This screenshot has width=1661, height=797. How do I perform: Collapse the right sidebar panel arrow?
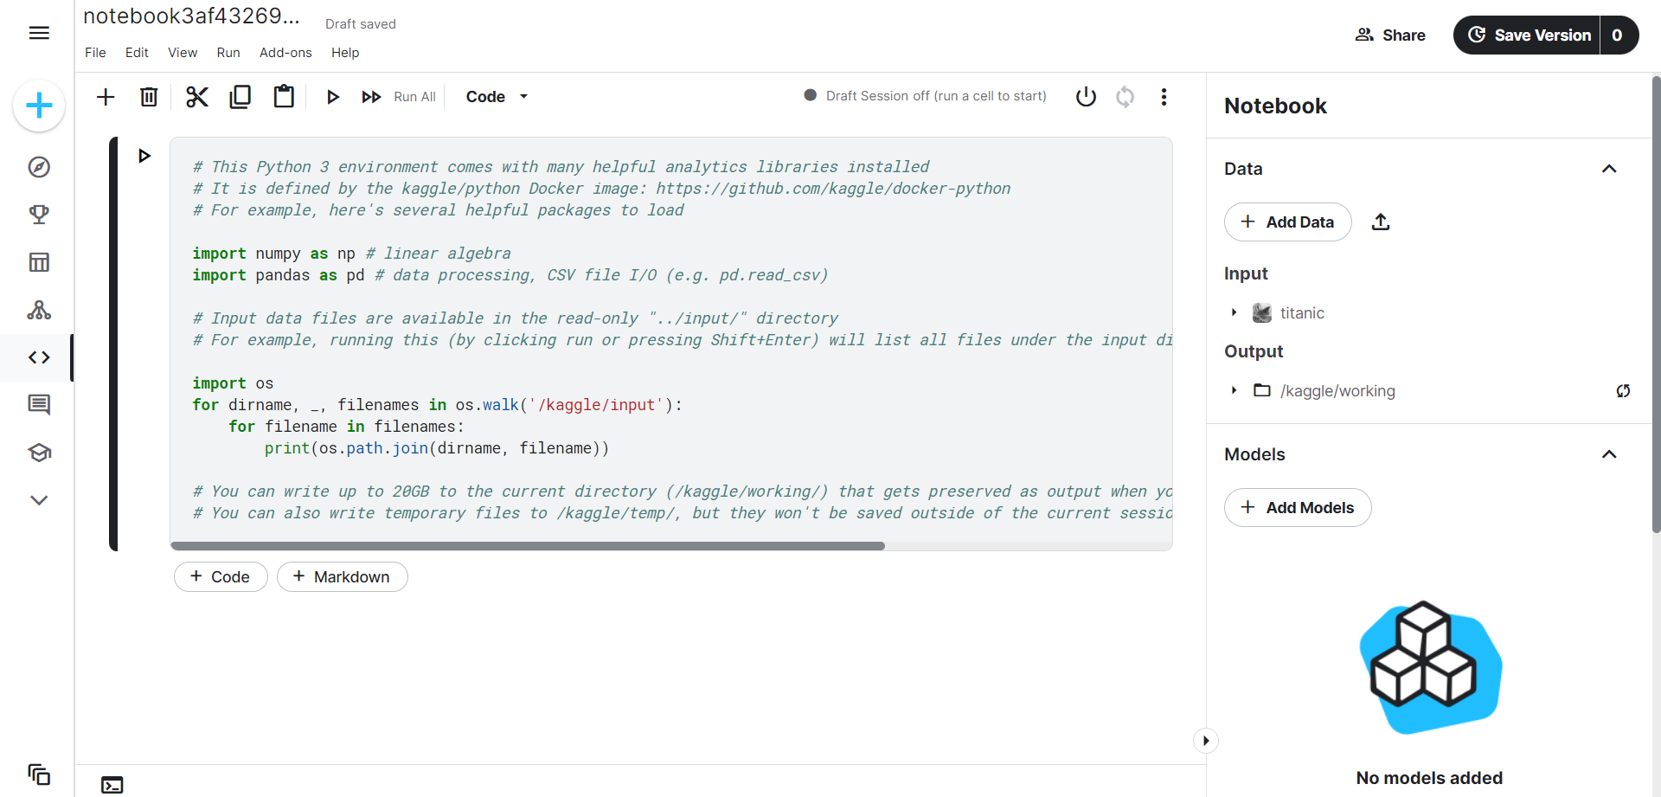pyautogui.click(x=1206, y=741)
